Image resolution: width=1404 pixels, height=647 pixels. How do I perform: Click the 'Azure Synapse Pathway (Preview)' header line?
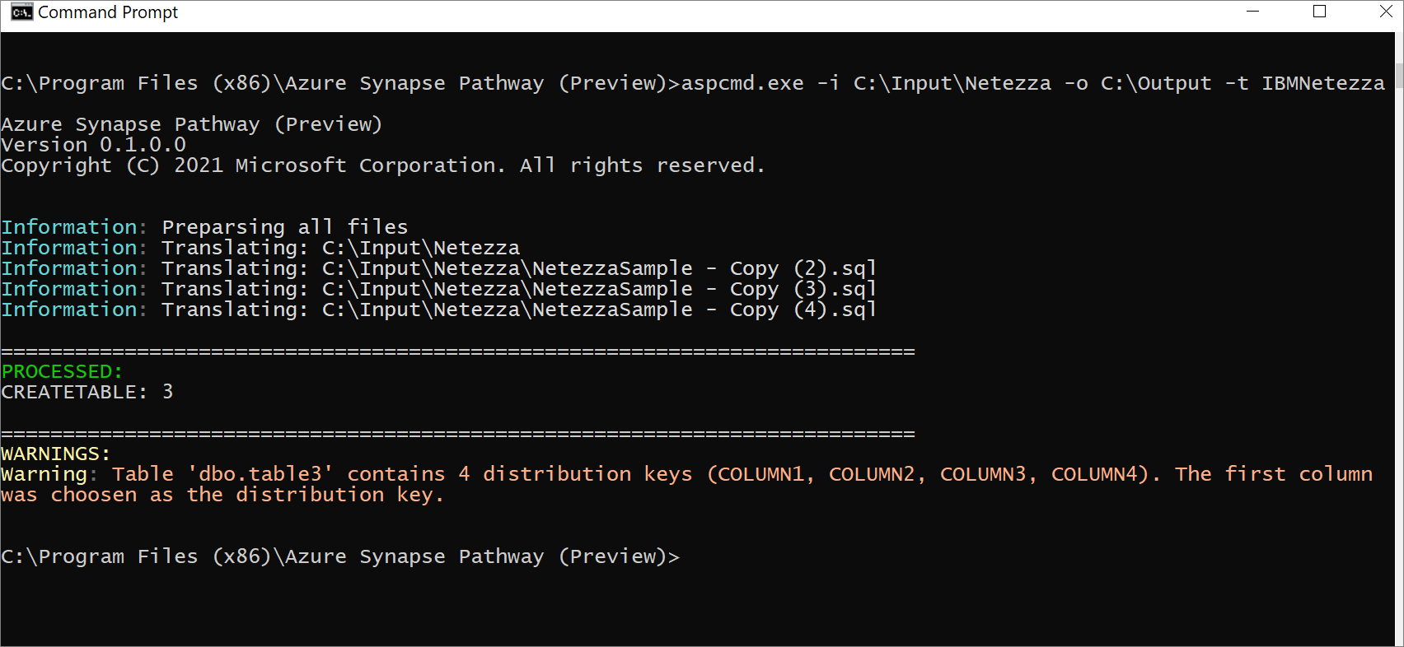click(x=192, y=124)
